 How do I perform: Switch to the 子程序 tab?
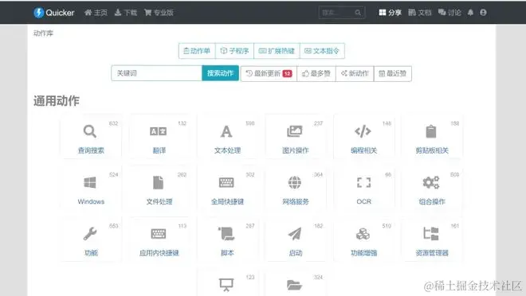click(234, 51)
